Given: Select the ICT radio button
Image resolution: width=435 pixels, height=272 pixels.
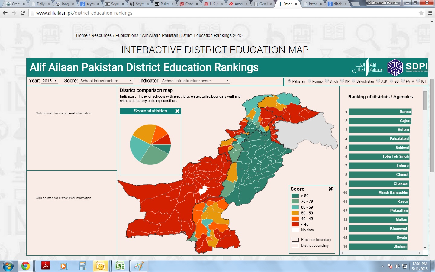Looking at the screenshot, I should click(x=418, y=81).
